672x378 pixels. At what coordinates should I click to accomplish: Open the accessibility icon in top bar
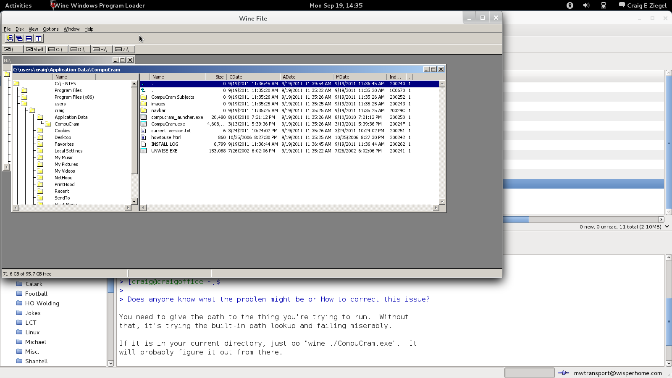[x=570, y=5]
